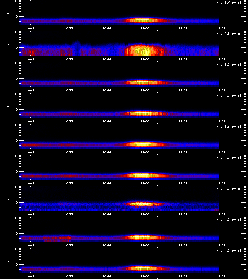The image size is (248, 279).
Task: Click the 100 y-axis label of 2F panel
Action: coord(15,32)
